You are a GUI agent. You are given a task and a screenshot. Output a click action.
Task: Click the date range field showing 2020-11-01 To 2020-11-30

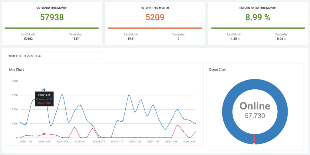[x=54, y=56]
